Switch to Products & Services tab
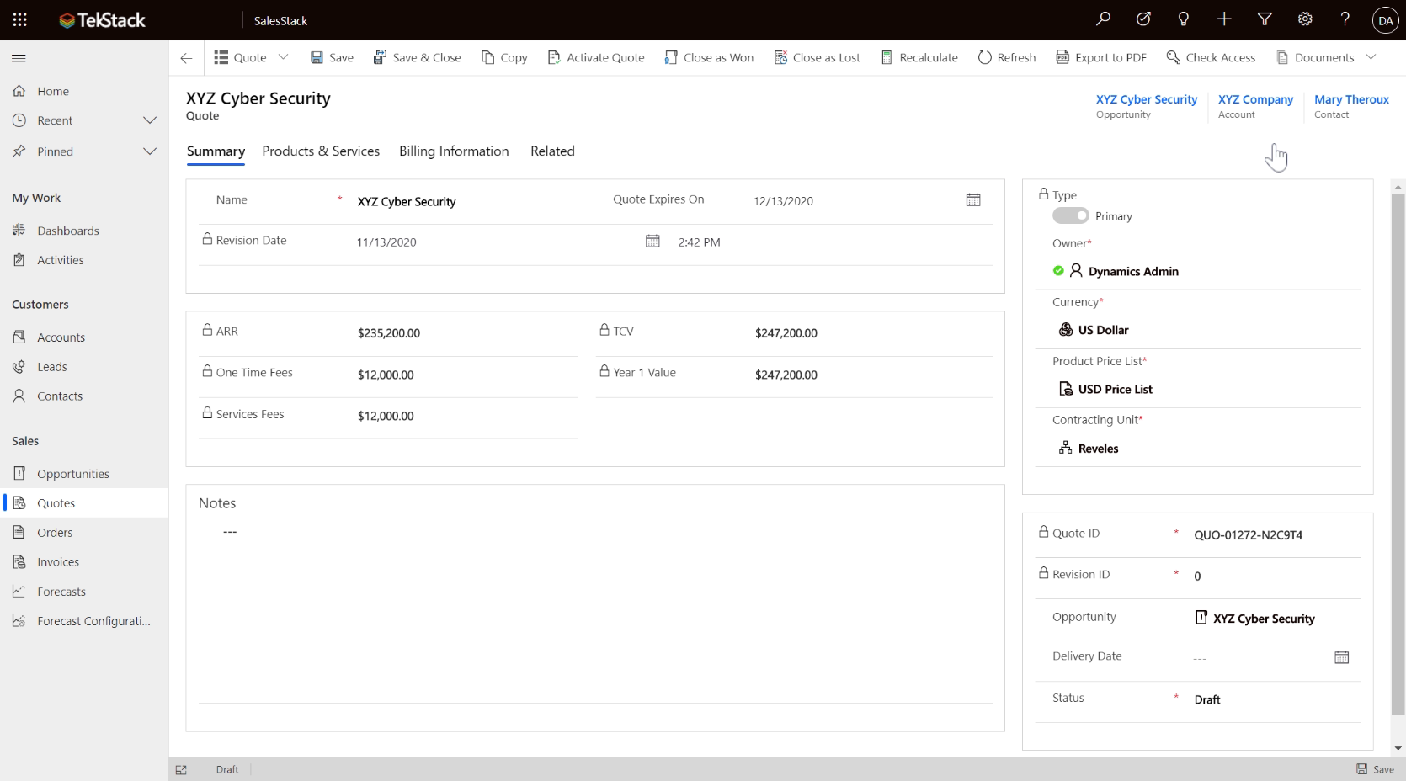The width and height of the screenshot is (1406, 781). point(321,151)
